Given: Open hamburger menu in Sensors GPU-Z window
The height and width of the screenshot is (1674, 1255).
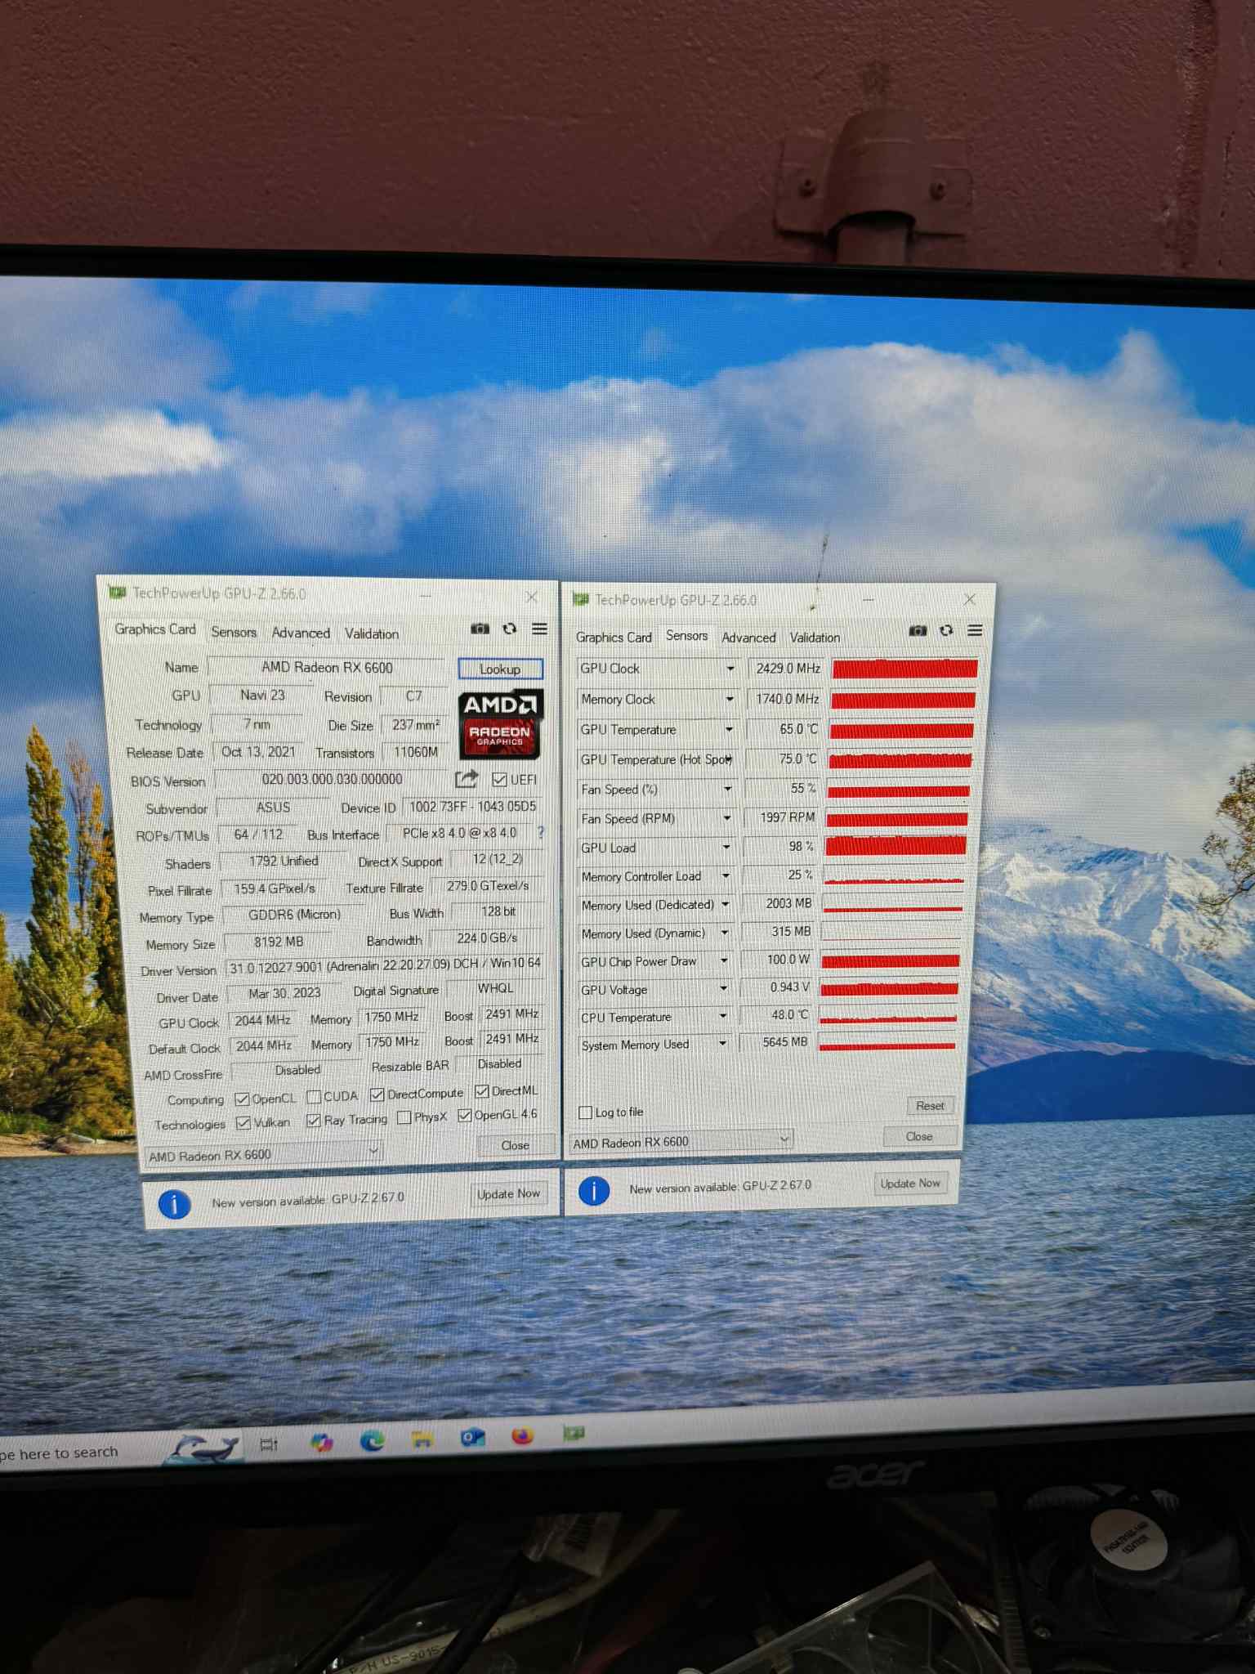Looking at the screenshot, I should 975,630.
